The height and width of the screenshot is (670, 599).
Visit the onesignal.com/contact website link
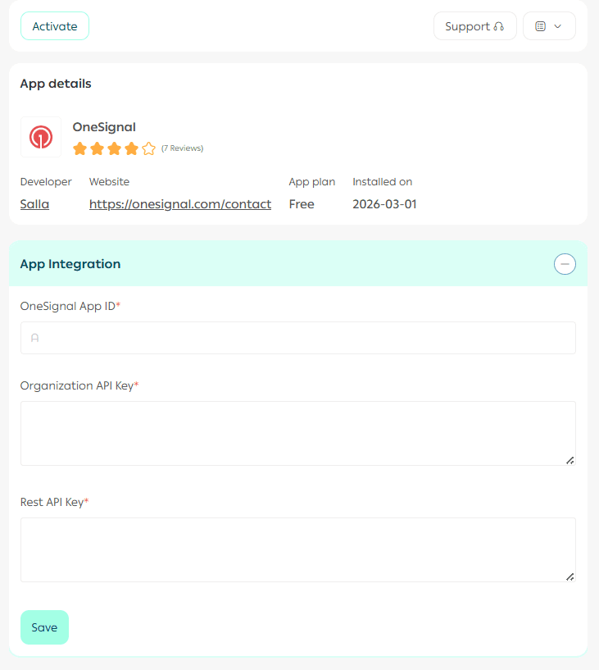tap(180, 204)
